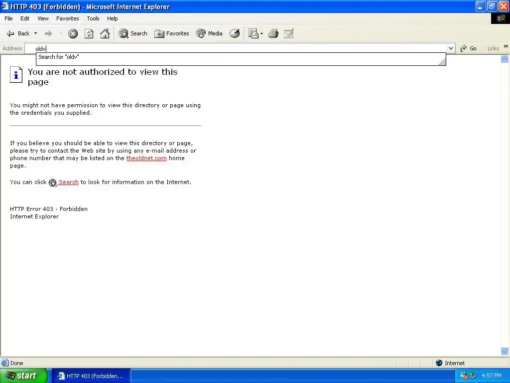
Task: Select the Search for "oldv" suggestion
Action: click(241, 57)
